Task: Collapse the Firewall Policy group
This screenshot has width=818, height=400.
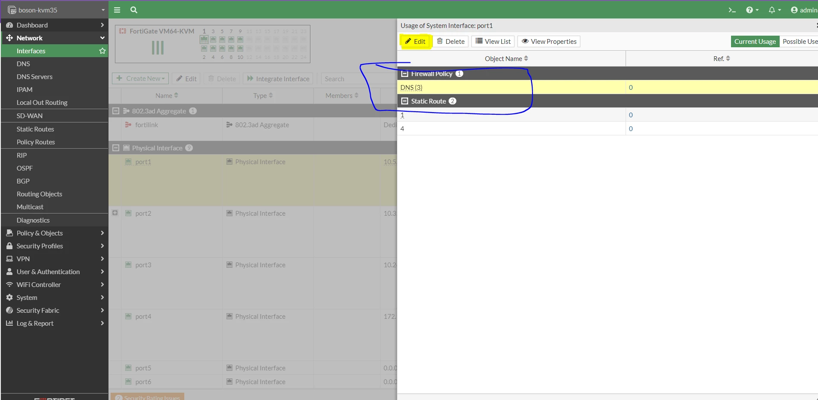Action: 405,73
